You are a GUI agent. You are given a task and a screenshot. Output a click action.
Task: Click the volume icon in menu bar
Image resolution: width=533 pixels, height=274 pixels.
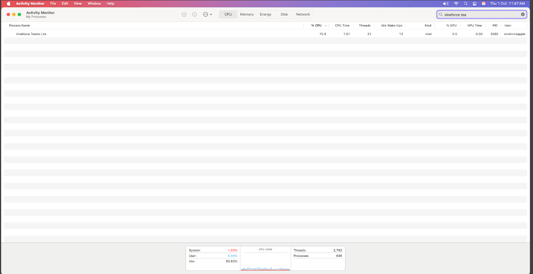445,4
